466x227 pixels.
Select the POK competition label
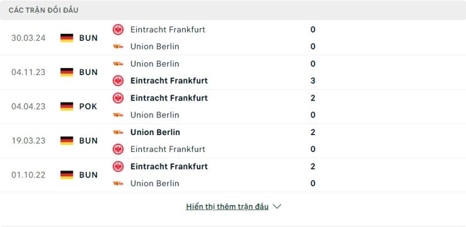click(x=89, y=107)
